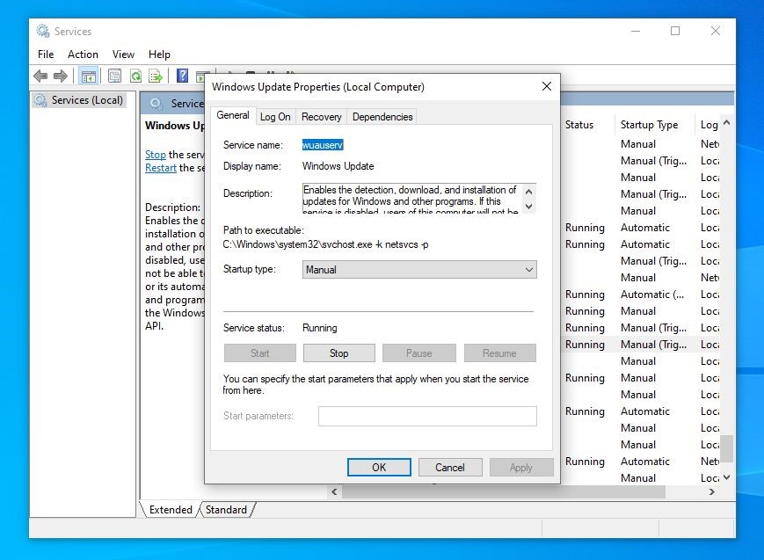The image size is (764, 560).
Task: Click the Cancel button
Action: [x=450, y=468]
